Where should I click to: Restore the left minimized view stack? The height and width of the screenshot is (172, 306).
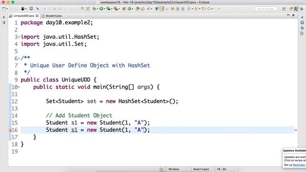point(4,17)
